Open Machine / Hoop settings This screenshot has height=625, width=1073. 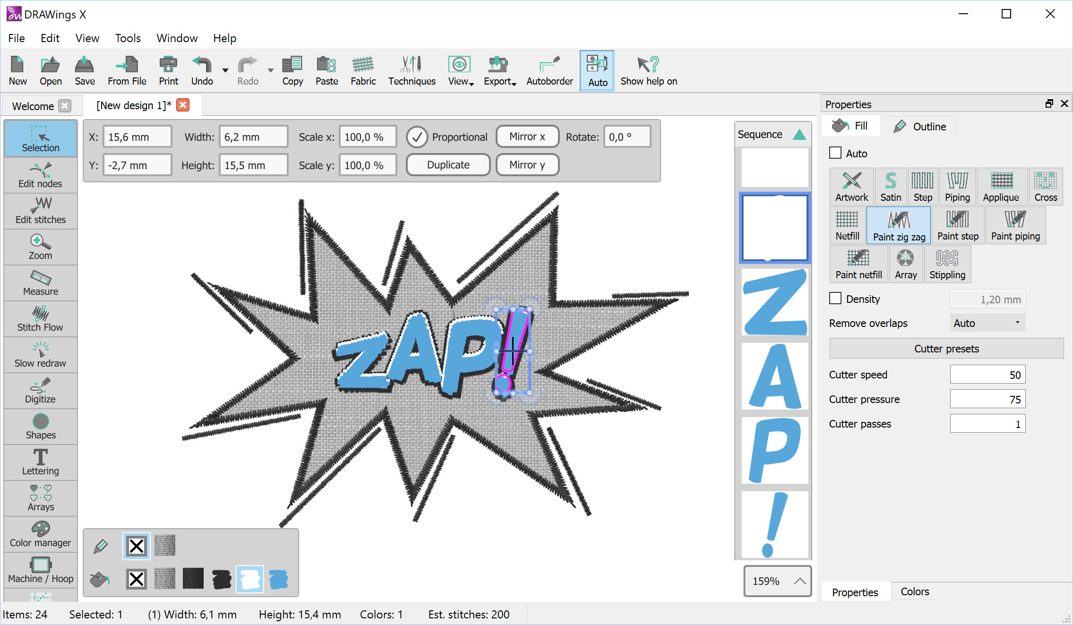tap(41, 570)
